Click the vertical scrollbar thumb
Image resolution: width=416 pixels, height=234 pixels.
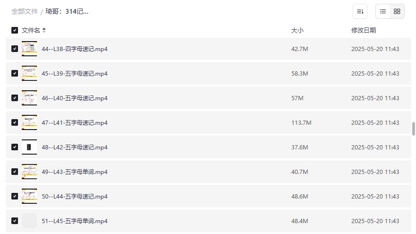pyautogui.click(x=414, y=129)
